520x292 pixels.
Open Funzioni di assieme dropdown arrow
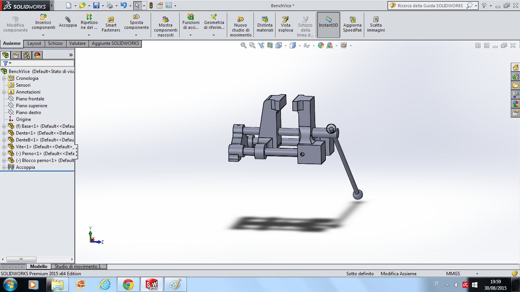[x=191, y=35]
